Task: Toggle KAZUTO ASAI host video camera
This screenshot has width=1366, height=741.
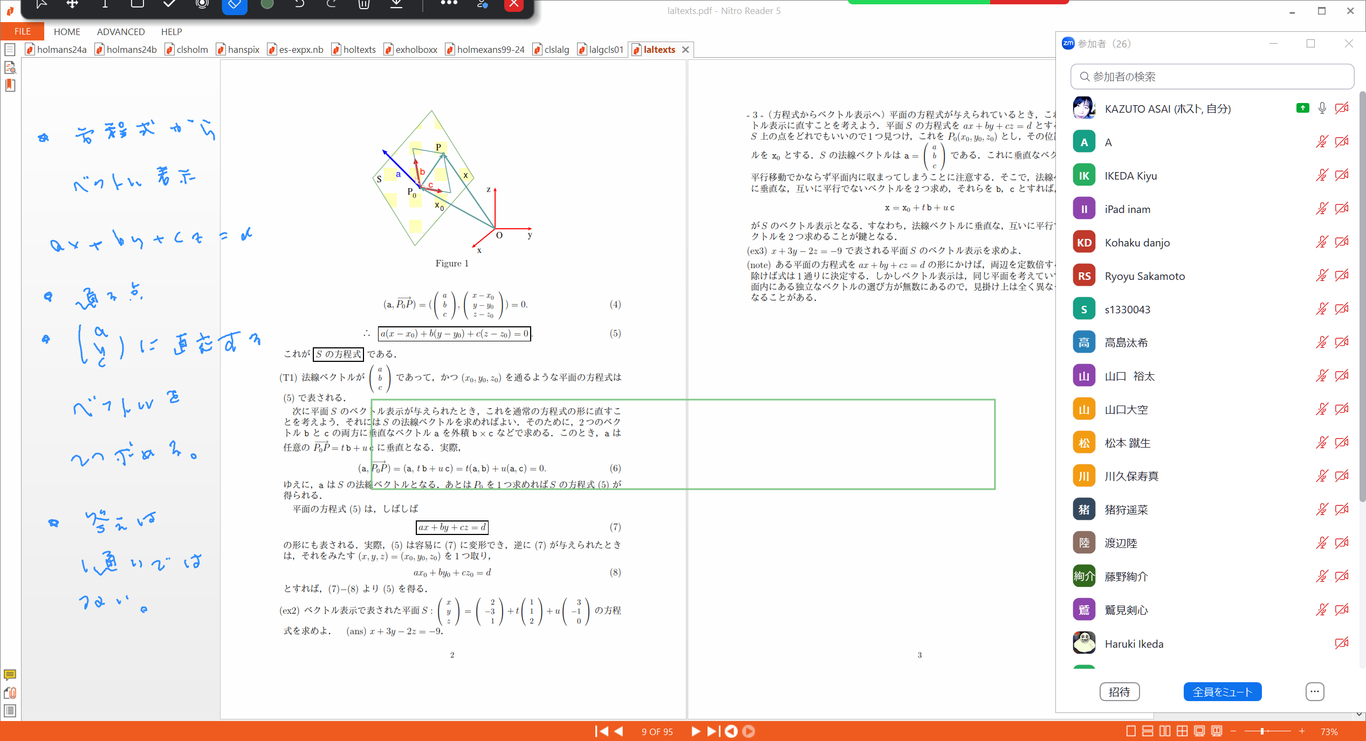Action: pyautogui.click(x=1342, y=108)
